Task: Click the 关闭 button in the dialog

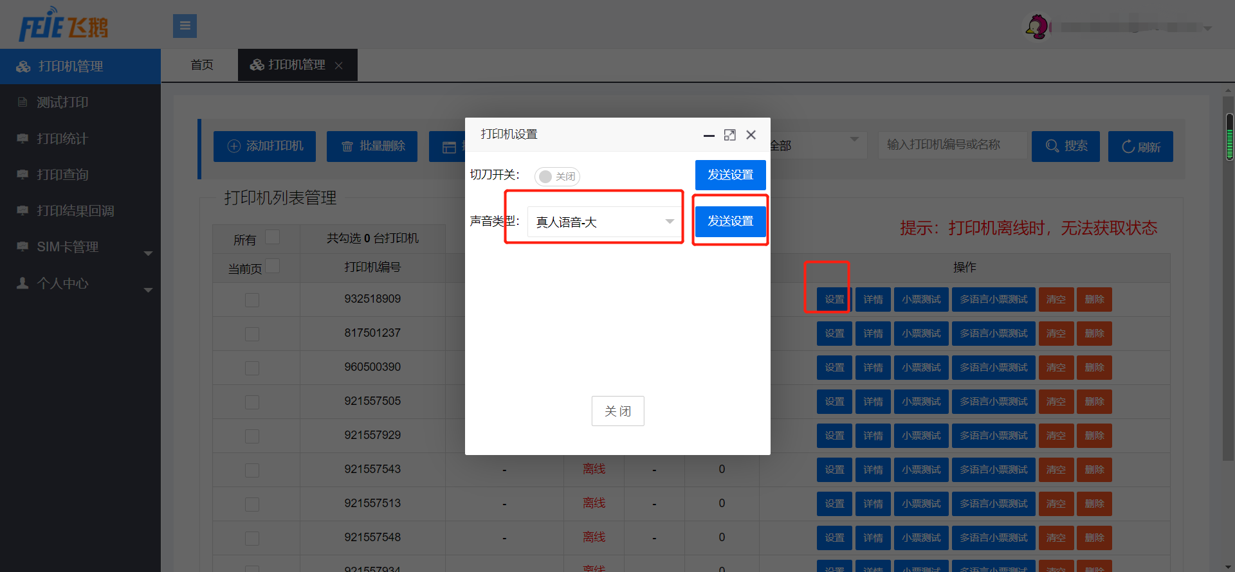Action: (617, 411)
